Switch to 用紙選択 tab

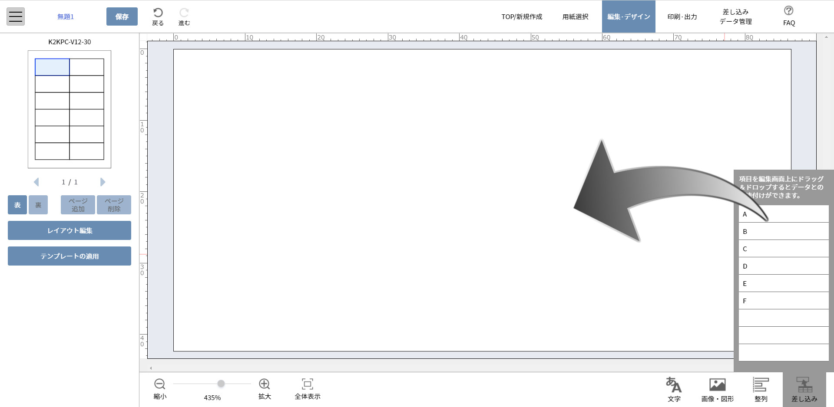(x=575, y=16)
